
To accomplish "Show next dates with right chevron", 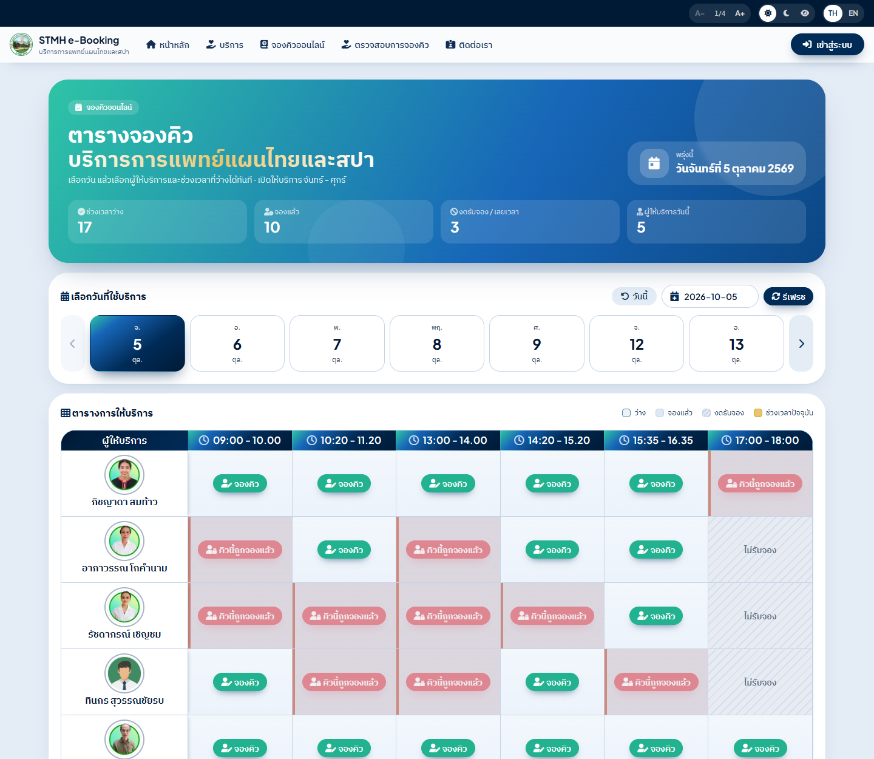I will [801, 344].
